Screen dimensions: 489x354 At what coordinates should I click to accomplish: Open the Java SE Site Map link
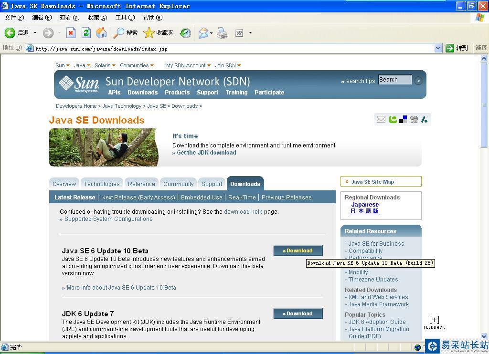(372, 182)
